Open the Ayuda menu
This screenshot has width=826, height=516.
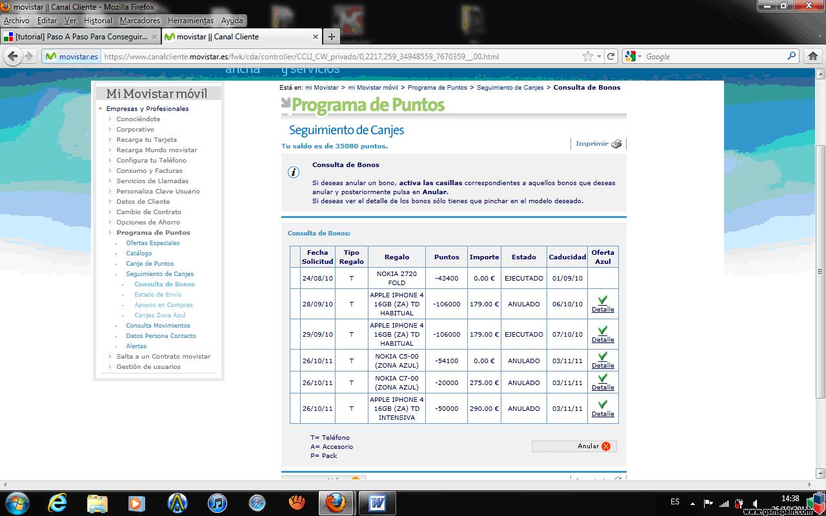click(232, 21)
